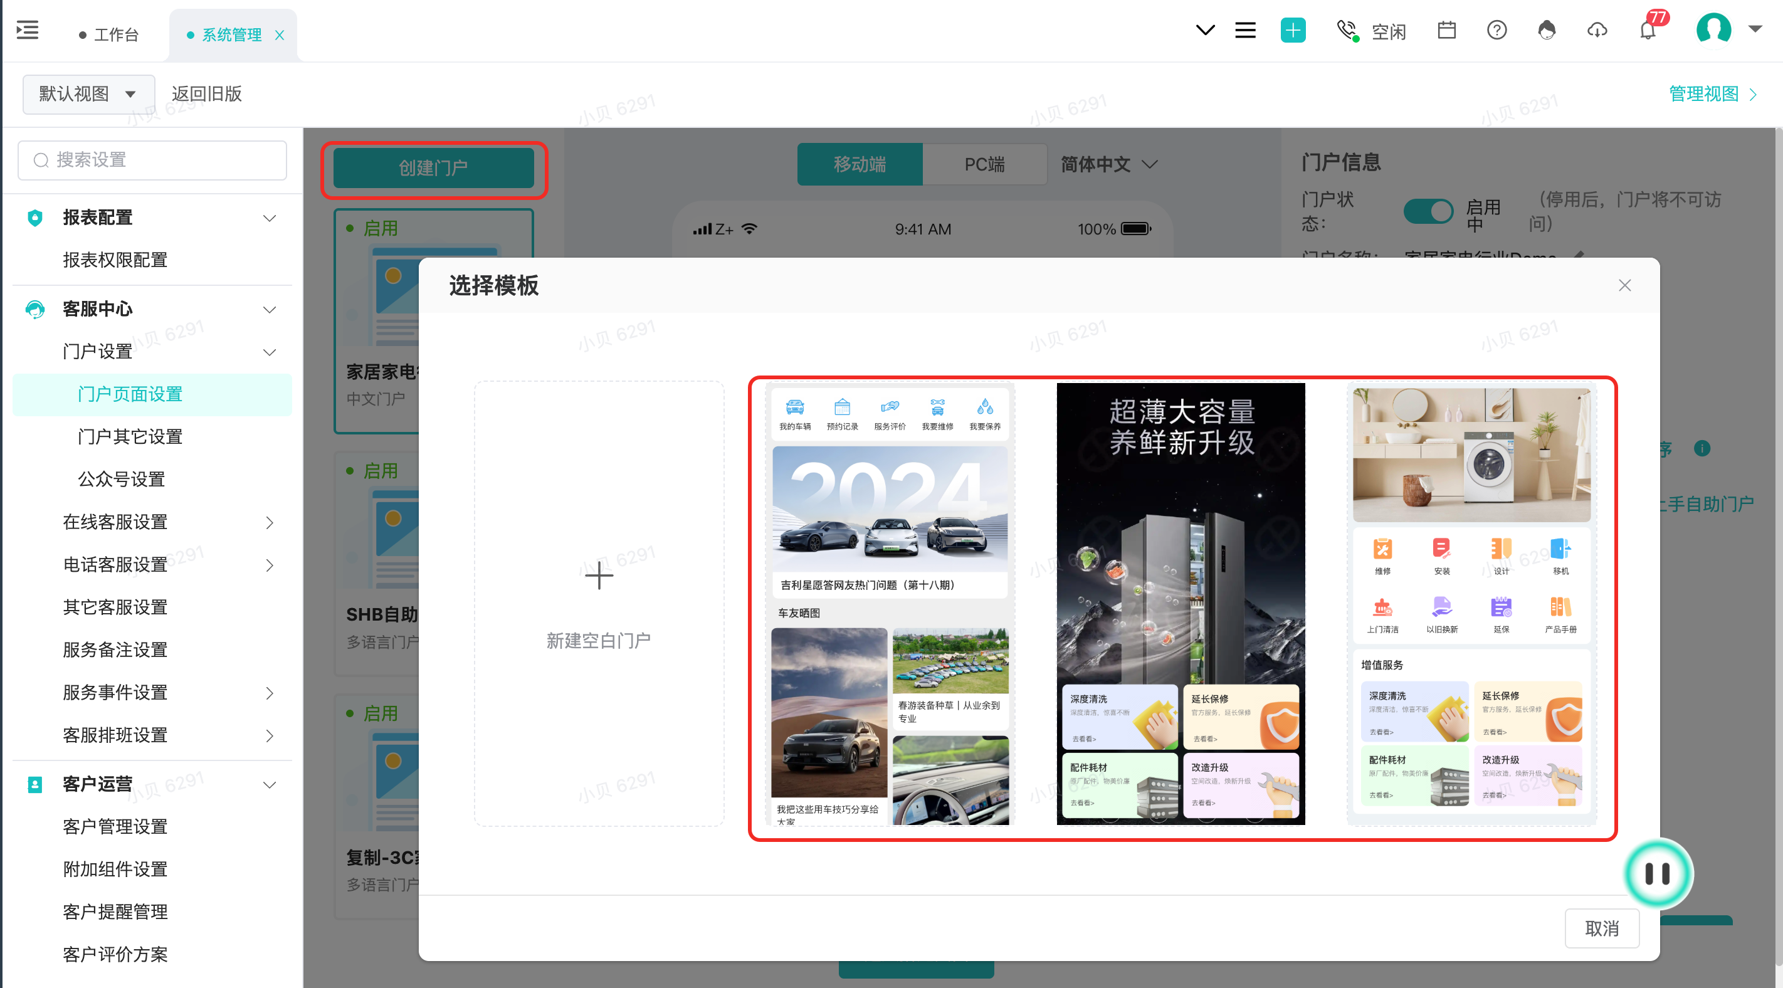Viewport: 1783px width, 988px height.
Task: Click 产品手册 icon in home appliance template
Action: [1560, 607]
